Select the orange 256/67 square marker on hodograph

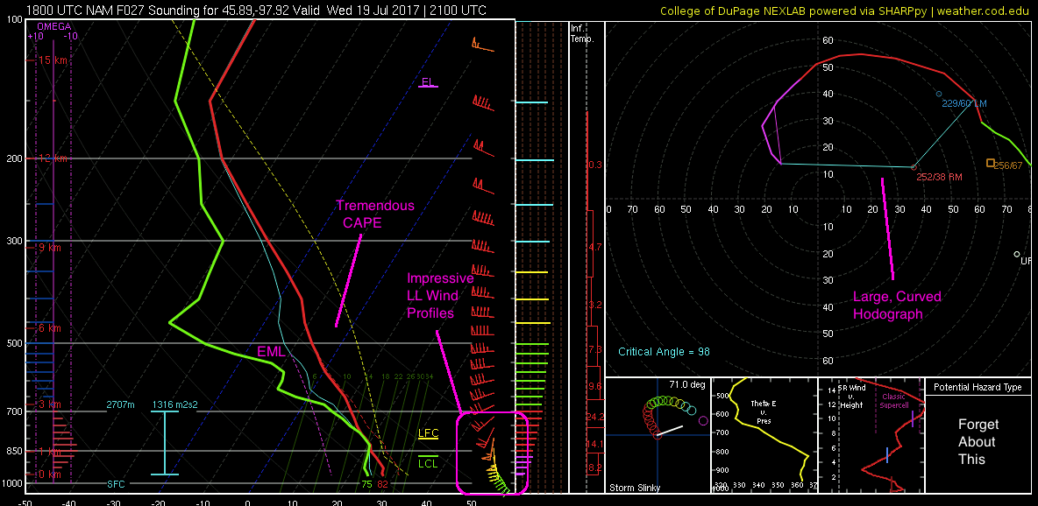pos(990,163)
